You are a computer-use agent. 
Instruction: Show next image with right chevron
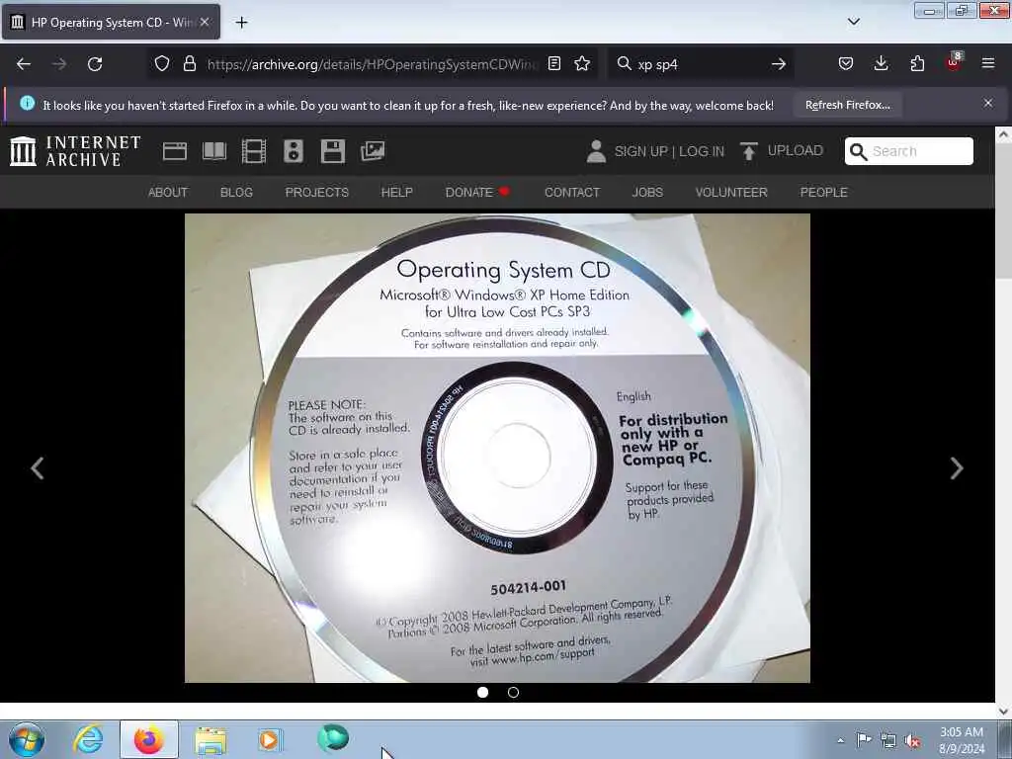[x=957, y=467]
